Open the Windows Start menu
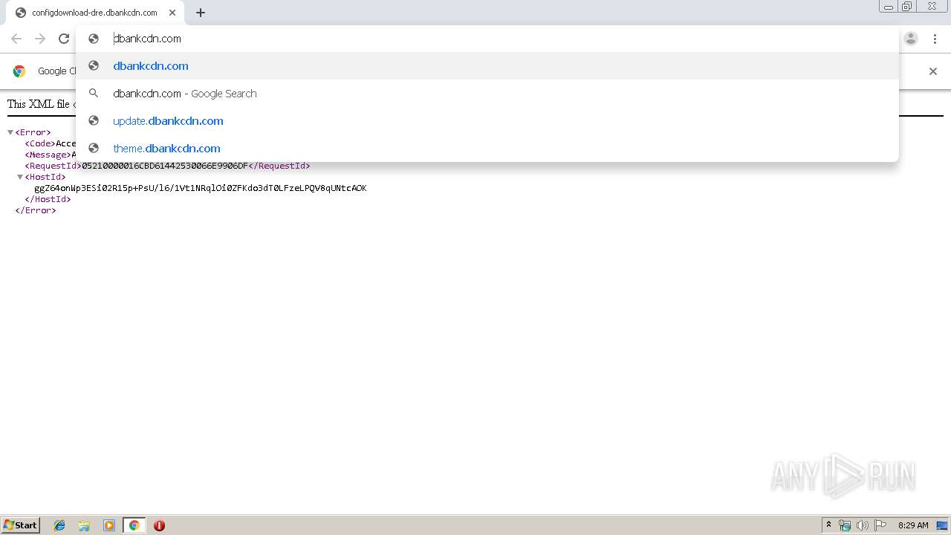 point(21,525)
